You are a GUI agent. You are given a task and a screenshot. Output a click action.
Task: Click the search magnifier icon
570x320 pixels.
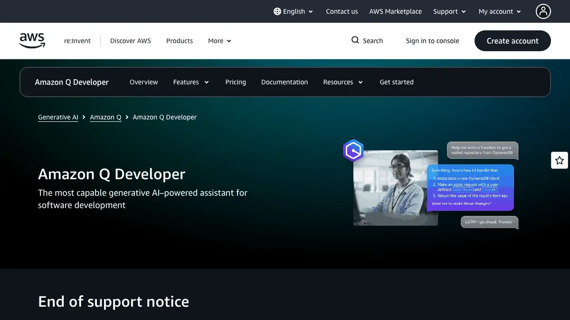point(355,40)
